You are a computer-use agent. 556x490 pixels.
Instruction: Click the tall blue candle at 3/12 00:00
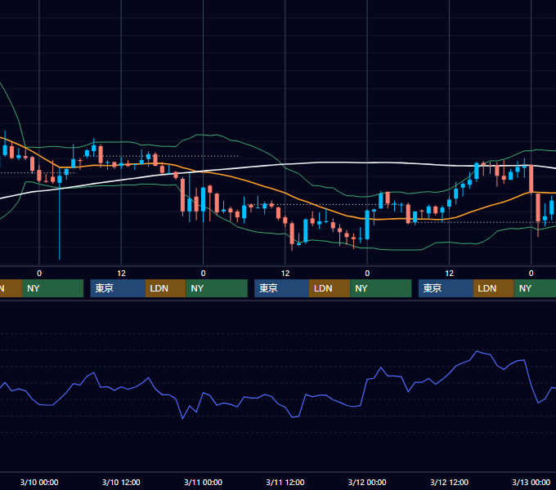click(x=367, y=225)
